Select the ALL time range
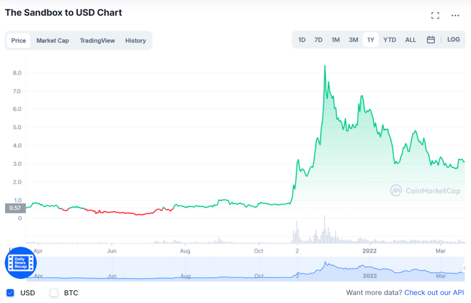This screenshot has height=303, width=471. [x=410, y=40]
